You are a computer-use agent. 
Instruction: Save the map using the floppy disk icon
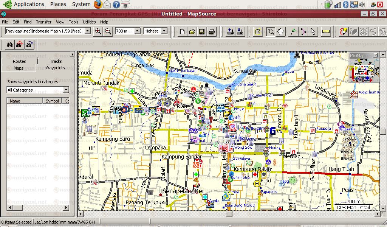(202, 31)
